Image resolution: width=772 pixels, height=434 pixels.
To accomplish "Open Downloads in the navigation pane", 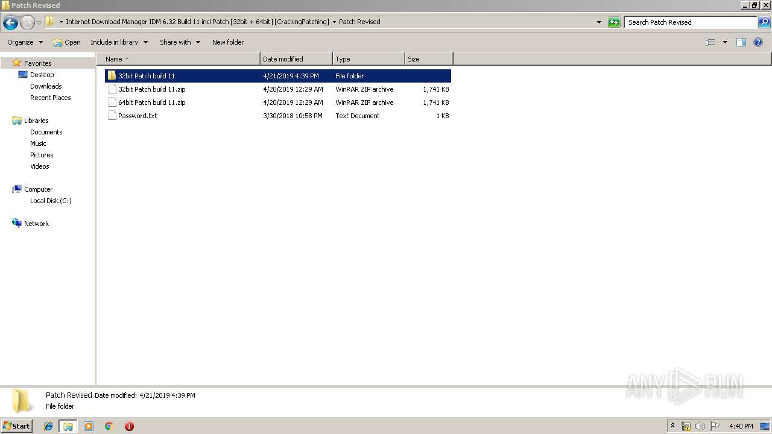I will click(46, 86).
